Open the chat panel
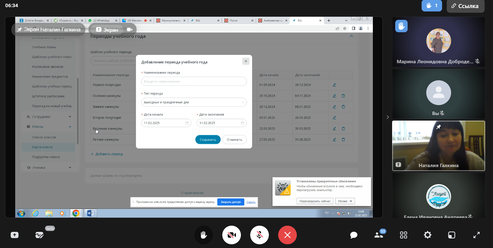 click(354, 235)
